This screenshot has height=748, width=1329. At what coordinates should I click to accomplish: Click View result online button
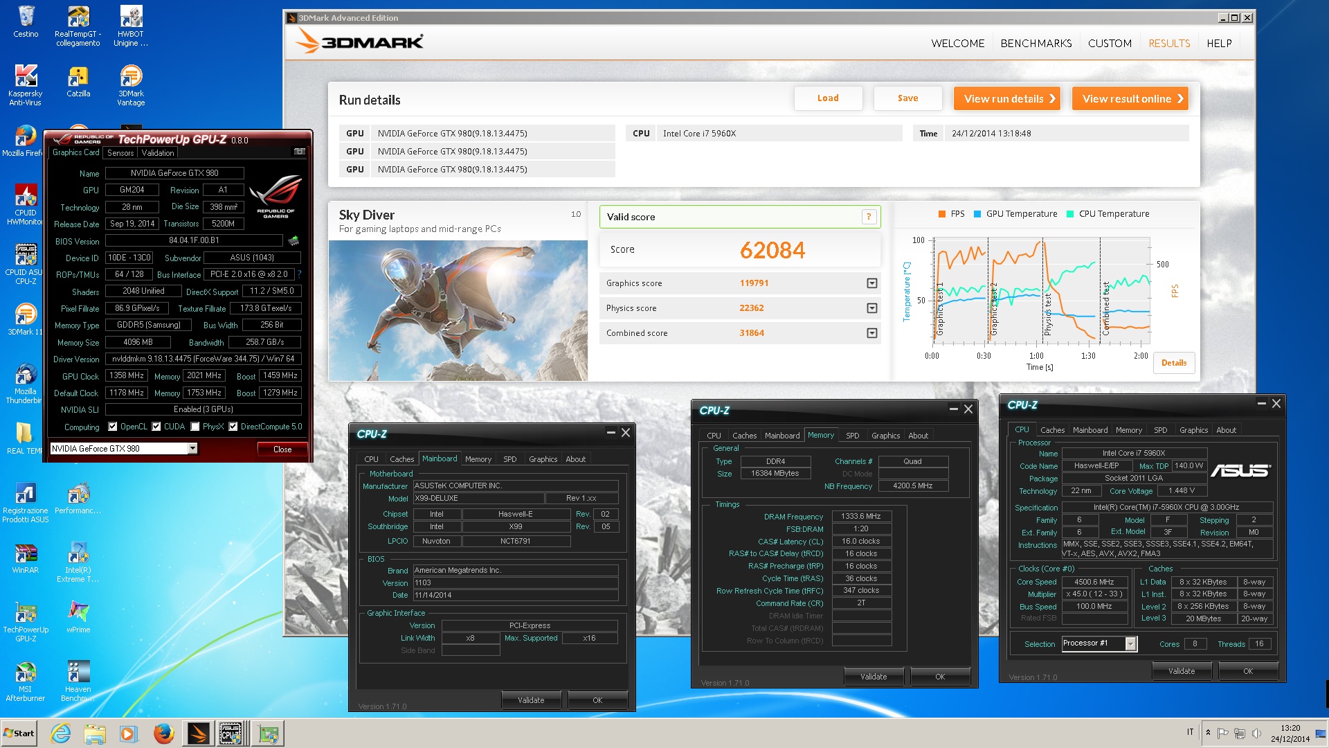coord(1130,98)
